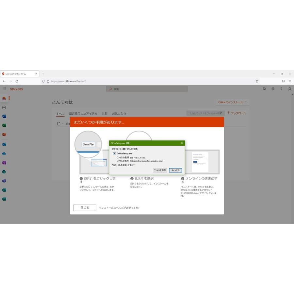
Task: Click the feedback megaphone icon in header
Action: pos(264,89)
